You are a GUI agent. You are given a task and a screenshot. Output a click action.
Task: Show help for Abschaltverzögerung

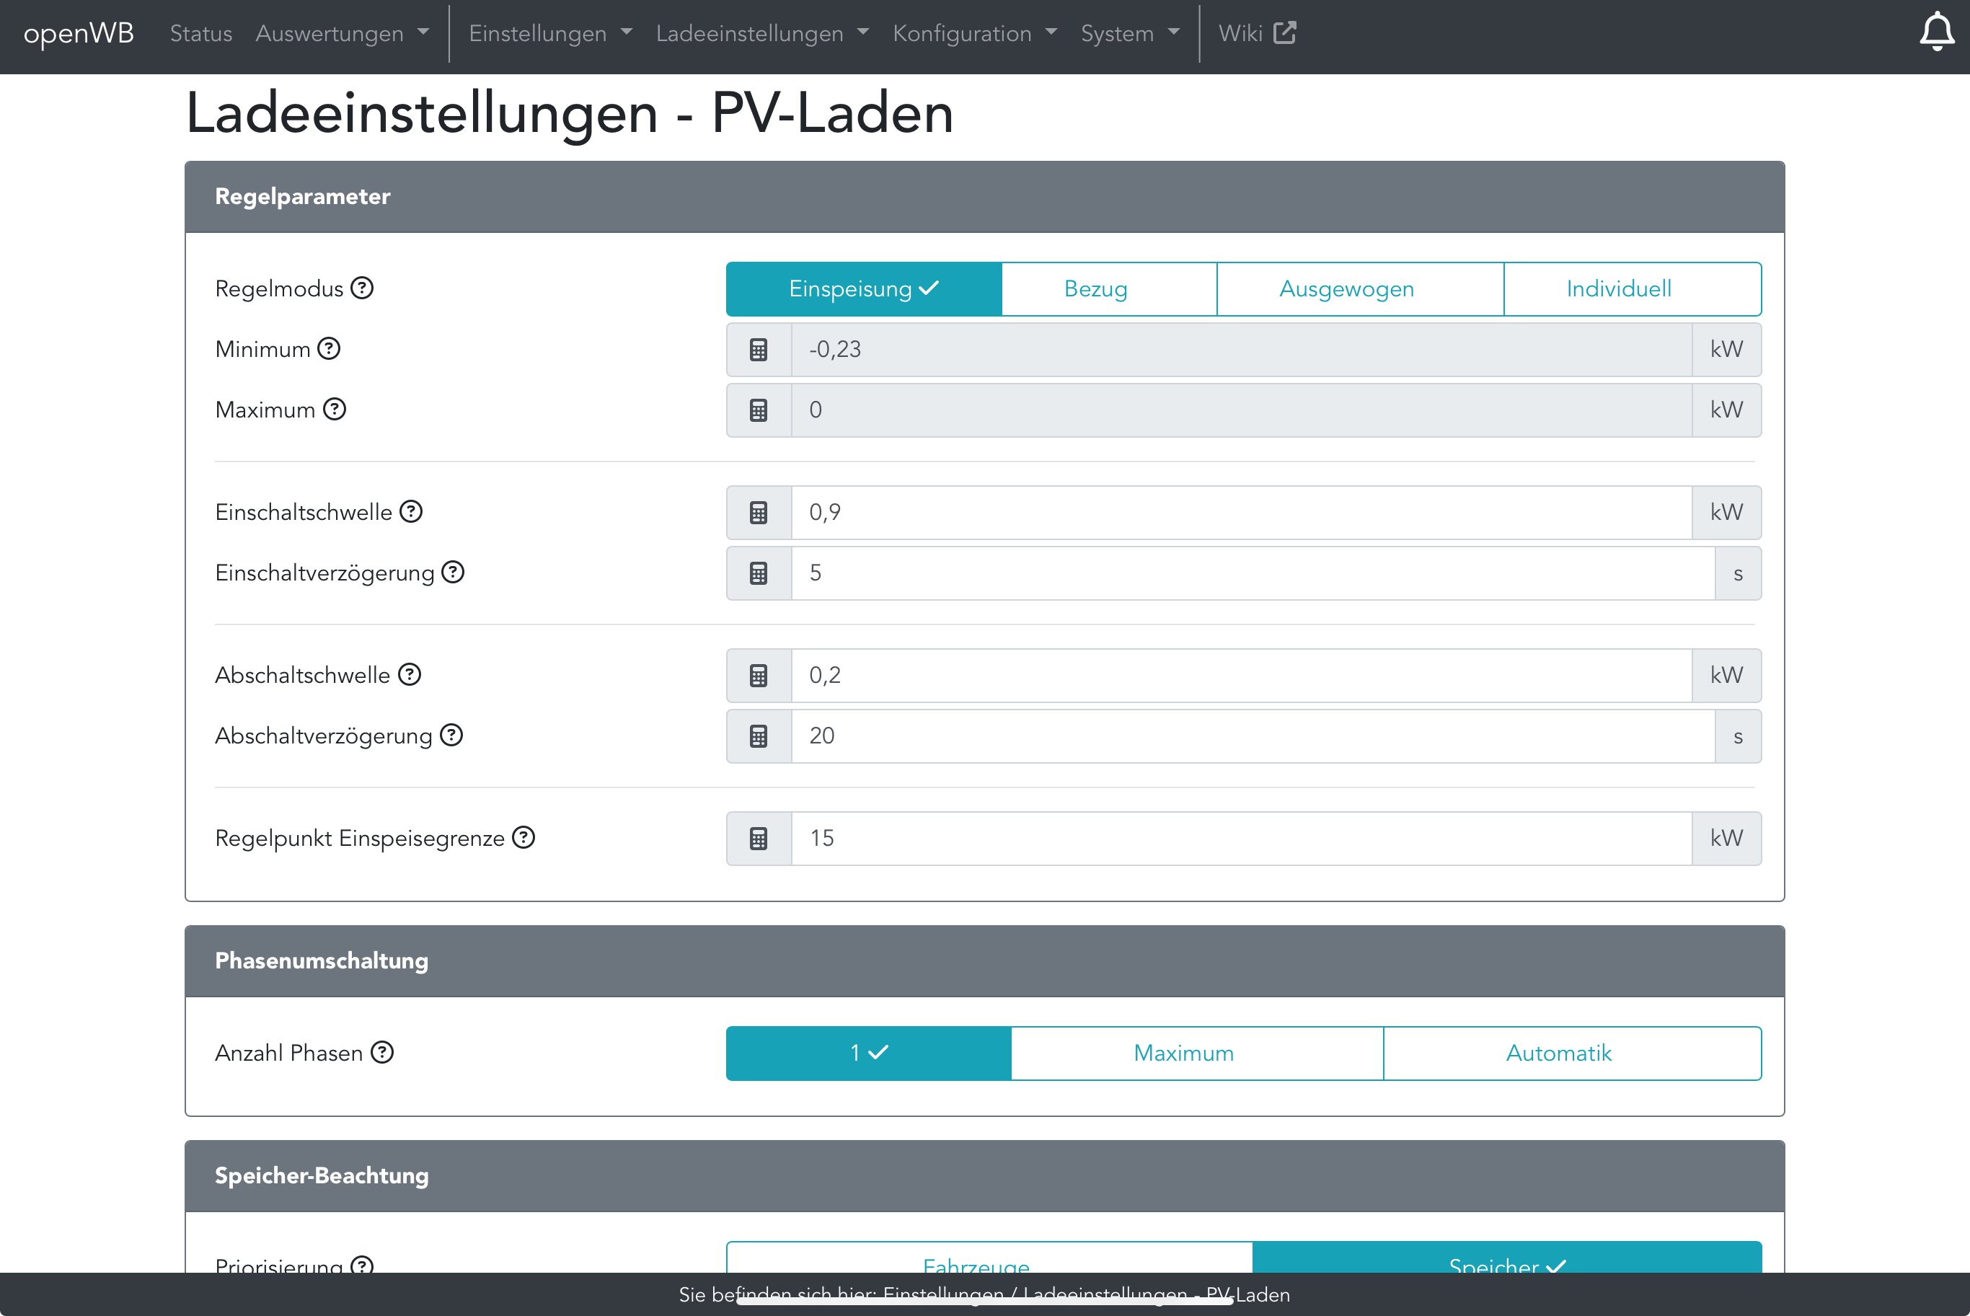(x=451, y=736)
